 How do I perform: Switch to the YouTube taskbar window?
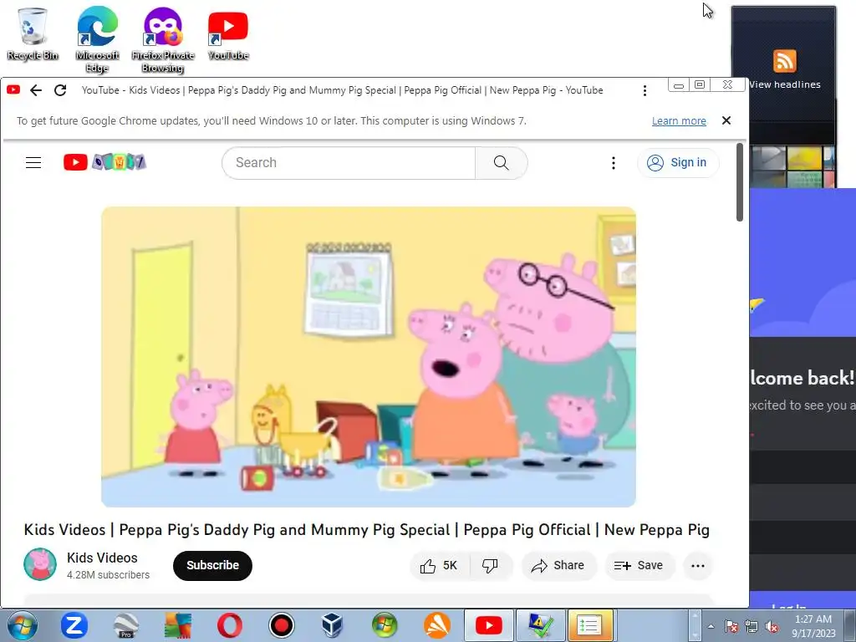488,625
